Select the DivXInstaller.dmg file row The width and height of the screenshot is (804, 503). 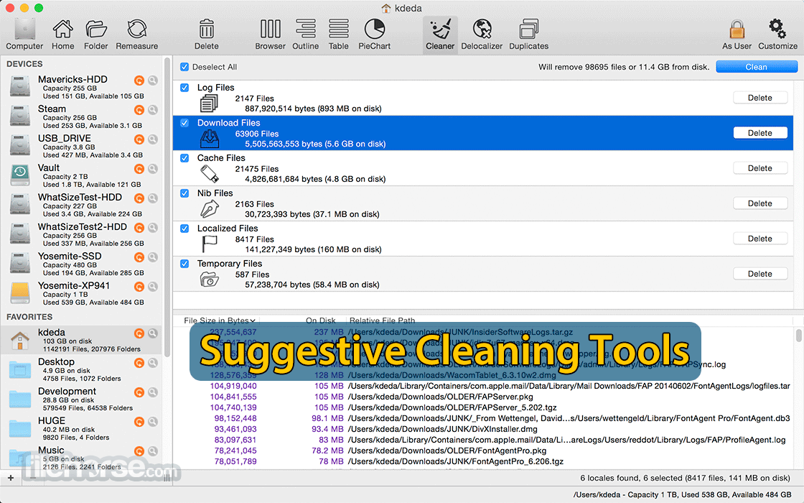[x=485, y=429]
